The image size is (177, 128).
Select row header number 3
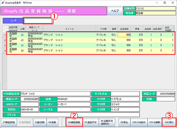point(5,45)
